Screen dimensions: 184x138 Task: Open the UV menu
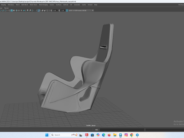click(71, 5)
